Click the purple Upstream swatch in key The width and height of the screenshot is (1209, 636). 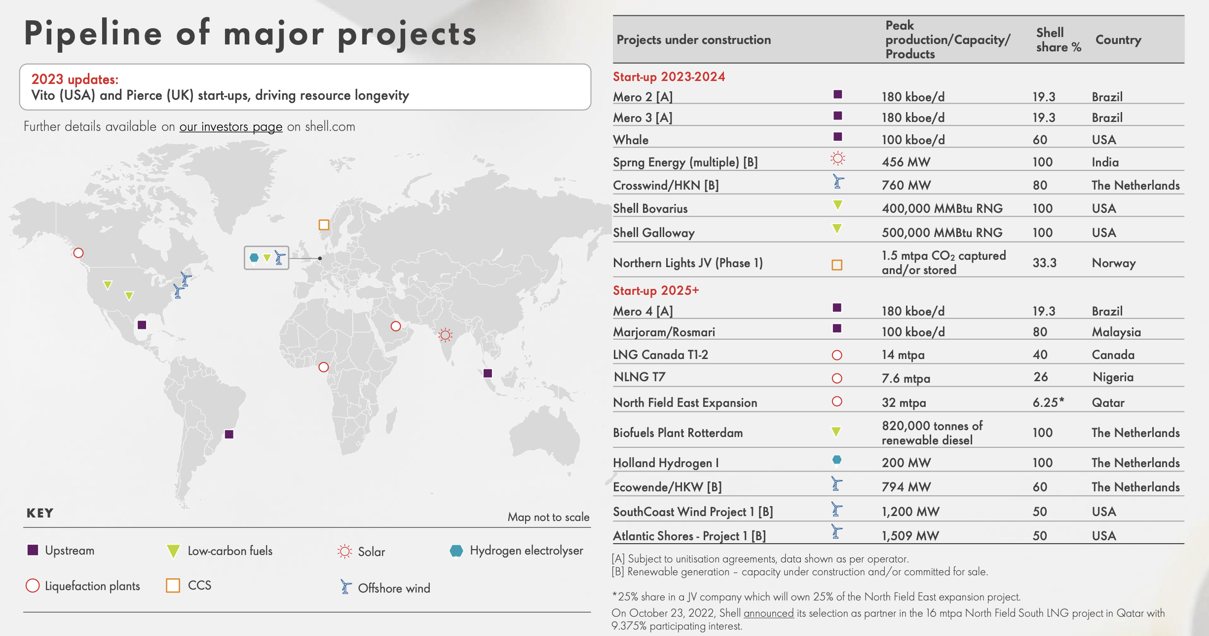pos(33,550)
